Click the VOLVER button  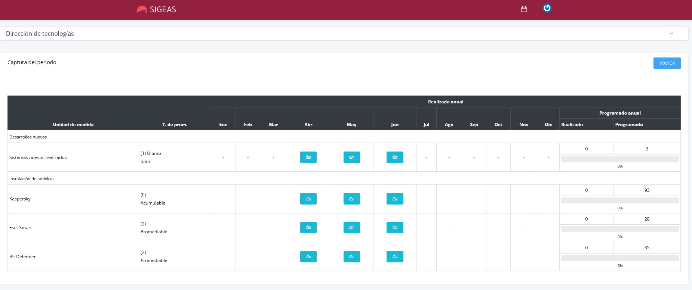click(667, 63)
